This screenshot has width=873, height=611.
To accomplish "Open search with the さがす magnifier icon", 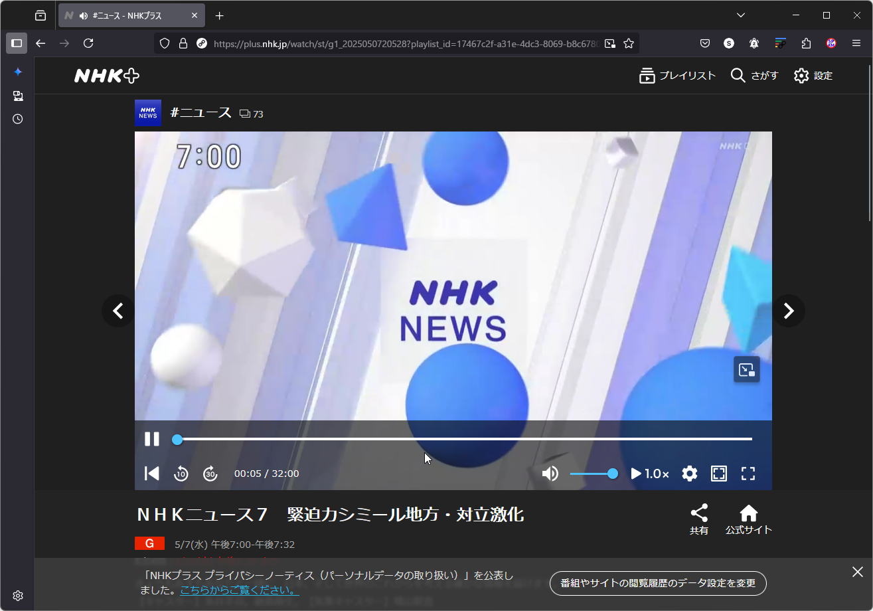I will tap(754, 75).
